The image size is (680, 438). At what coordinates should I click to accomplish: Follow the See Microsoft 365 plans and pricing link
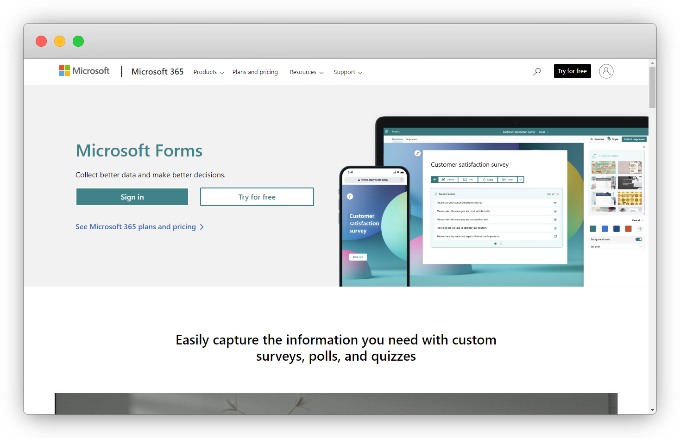135,226
